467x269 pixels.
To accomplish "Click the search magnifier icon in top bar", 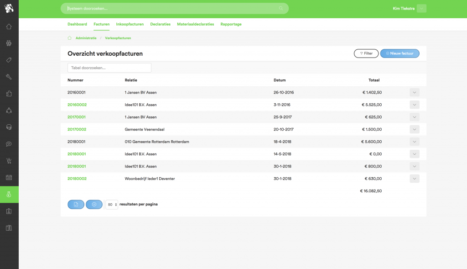I will (x=281, y=9).
